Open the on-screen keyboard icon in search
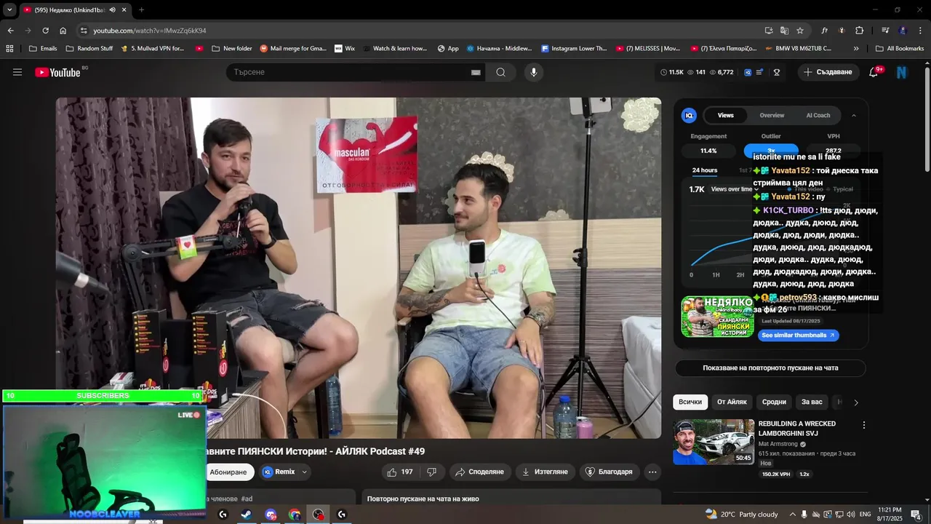This screenshot has width=931, height=524. click(476, 73)
